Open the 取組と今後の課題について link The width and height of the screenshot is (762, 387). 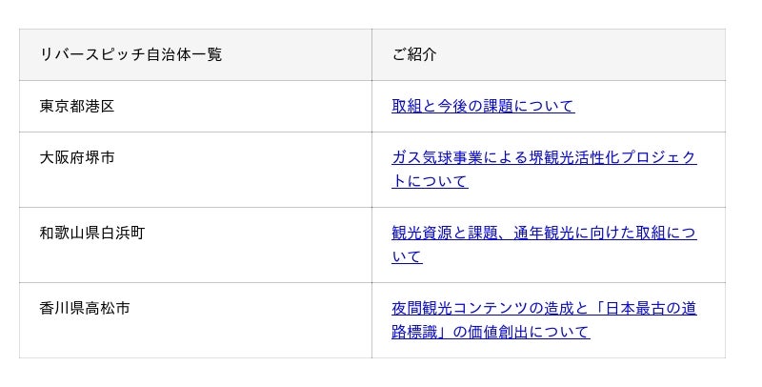pos(483,106)
